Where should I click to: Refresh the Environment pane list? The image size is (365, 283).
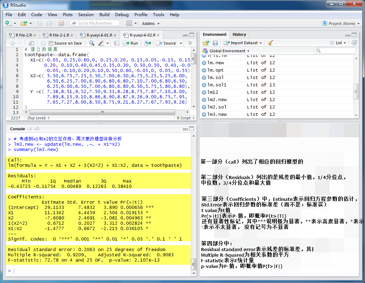tap(354, 42)
